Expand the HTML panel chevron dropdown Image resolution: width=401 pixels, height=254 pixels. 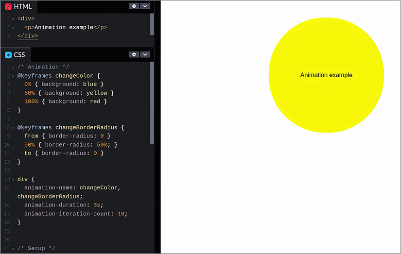click(145, 6)
